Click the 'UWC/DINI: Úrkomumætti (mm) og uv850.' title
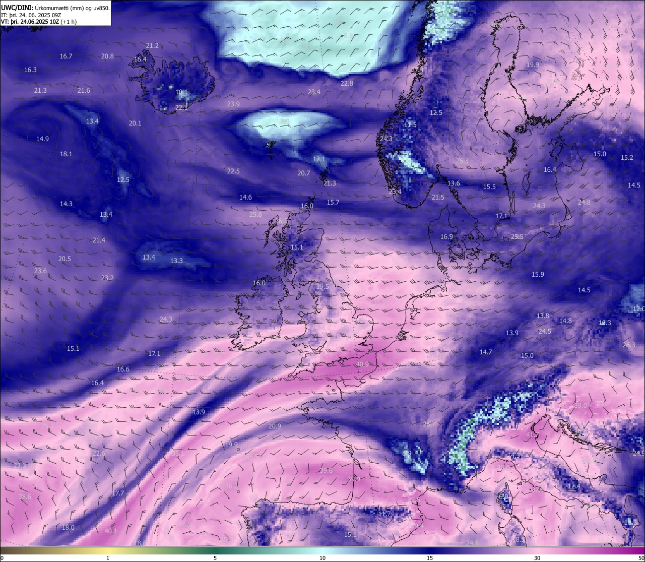Viewport: 645px width, 562px height. (55, 8)
